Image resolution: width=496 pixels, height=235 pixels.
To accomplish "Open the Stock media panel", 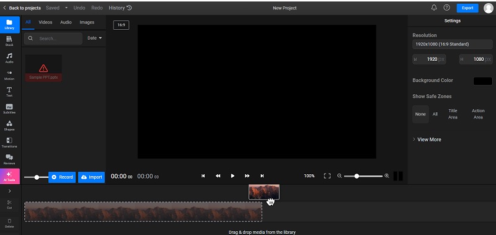I will pyautogui.click(x=9, y=41).
